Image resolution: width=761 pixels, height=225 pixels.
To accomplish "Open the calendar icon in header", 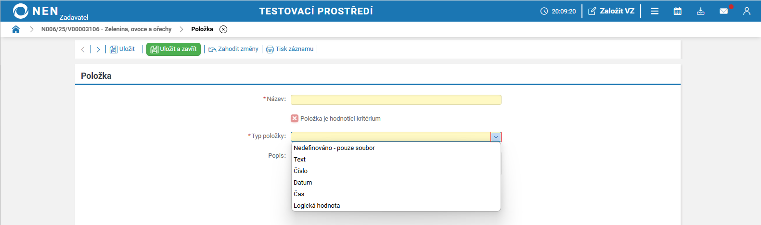I will [x=677, y=11].
